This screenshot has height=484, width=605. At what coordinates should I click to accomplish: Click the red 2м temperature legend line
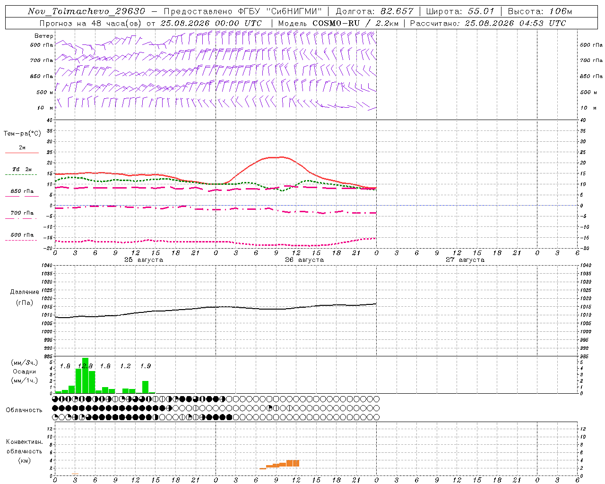(x=22, y=153)
